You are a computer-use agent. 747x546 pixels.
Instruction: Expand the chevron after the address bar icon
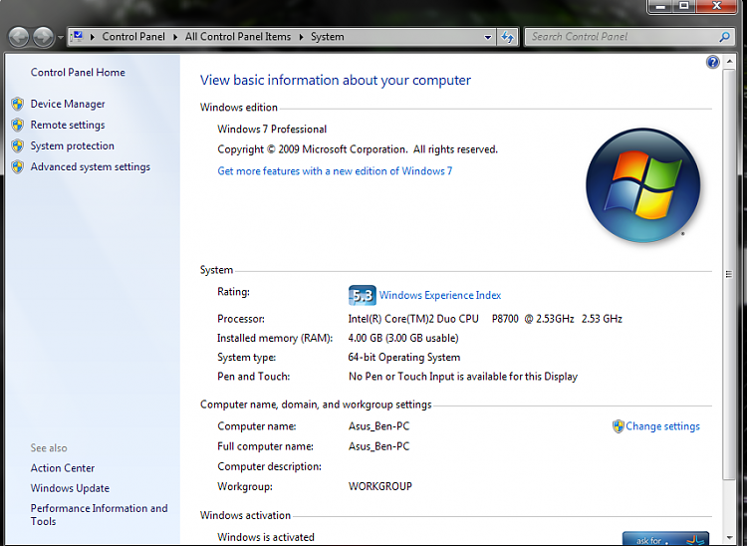pos(93,37)
